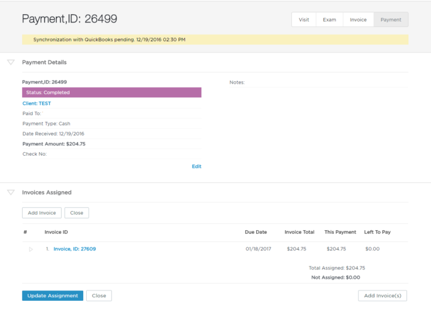Open the Exam tab
Viewport: 431px width, 312px height.
click(x=329, y=20)
